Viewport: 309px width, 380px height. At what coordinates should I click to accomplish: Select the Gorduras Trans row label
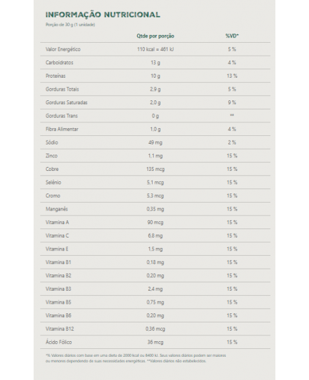tap(61, 116)
